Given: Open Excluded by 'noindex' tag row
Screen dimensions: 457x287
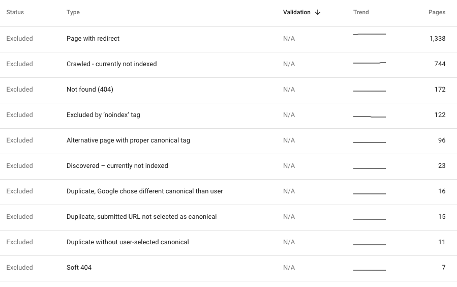Looking at the screenshot, I should (x=229, y=116).
